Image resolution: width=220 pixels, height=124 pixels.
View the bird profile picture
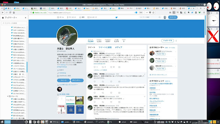(67, 36)
